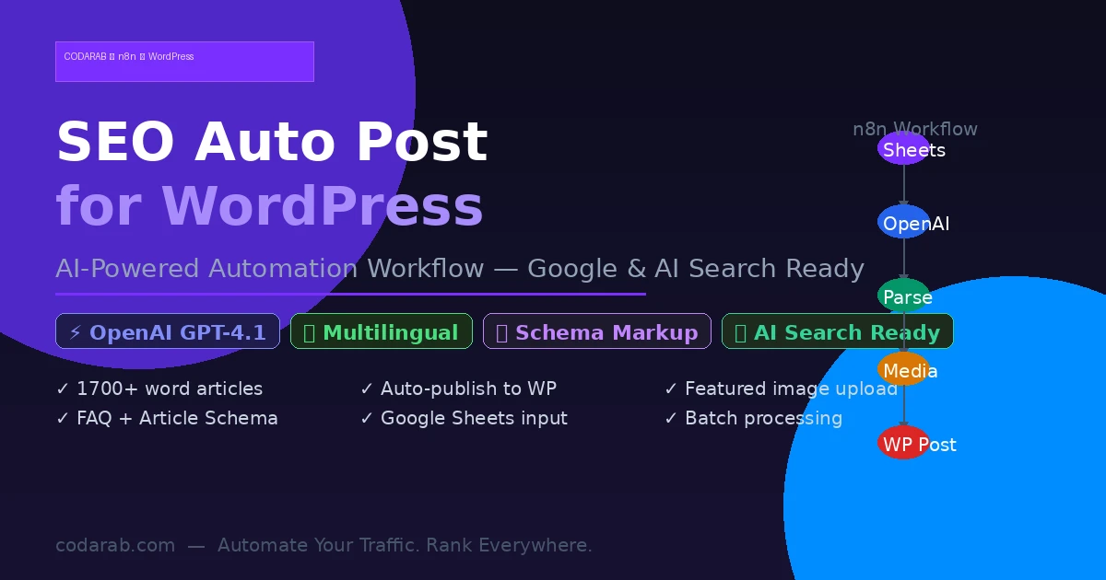Click the CODARAB n8n WordPress top label

[x=184, y=61]
